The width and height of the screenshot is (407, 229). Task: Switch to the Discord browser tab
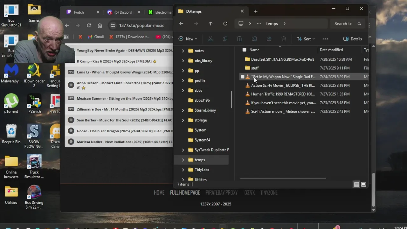pyautogui.click(x=123, y=12)
